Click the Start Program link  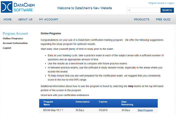click(x=145, y=110)
